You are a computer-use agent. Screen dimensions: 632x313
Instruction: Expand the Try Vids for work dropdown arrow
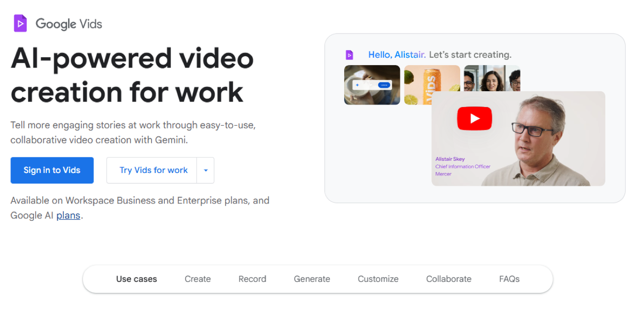tap(205, 170)
